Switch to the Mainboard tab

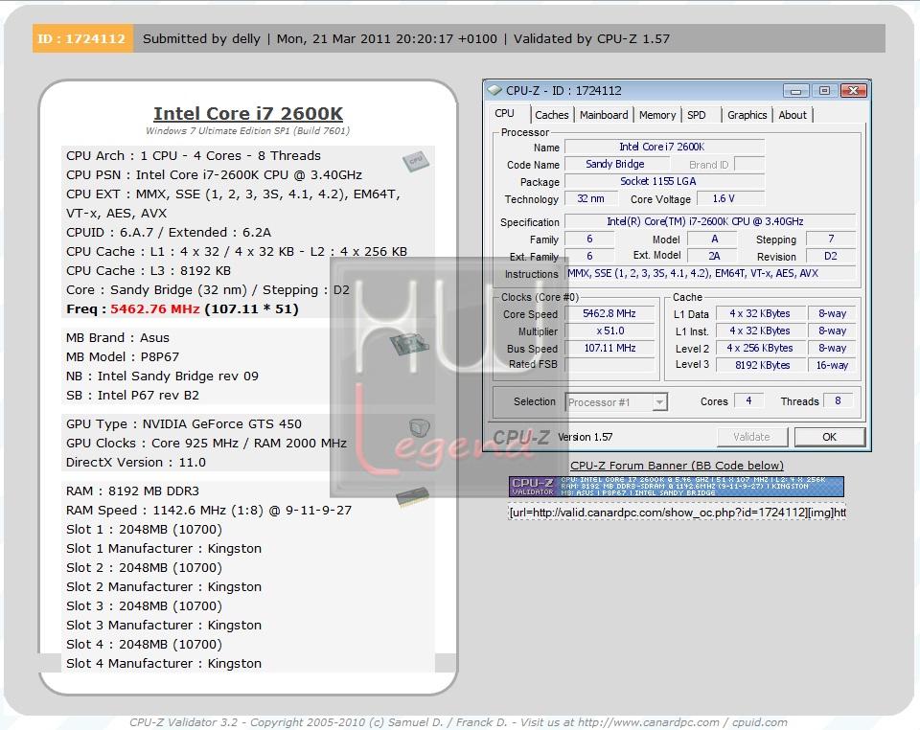point(604,115)
